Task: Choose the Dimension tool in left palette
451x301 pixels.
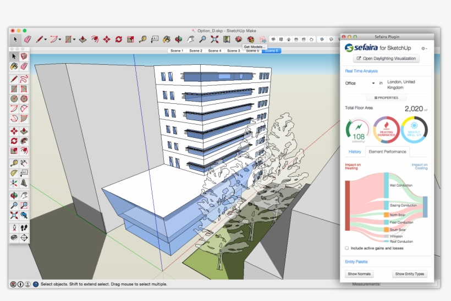Action: pyautogui.click(x=24, y=164)
